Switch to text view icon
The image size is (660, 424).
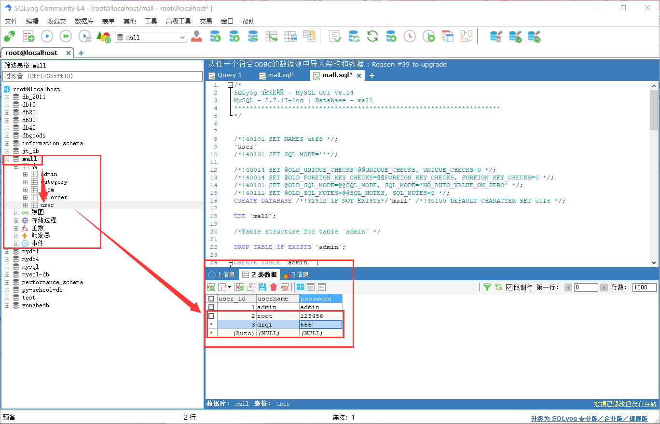click(321, 287)
